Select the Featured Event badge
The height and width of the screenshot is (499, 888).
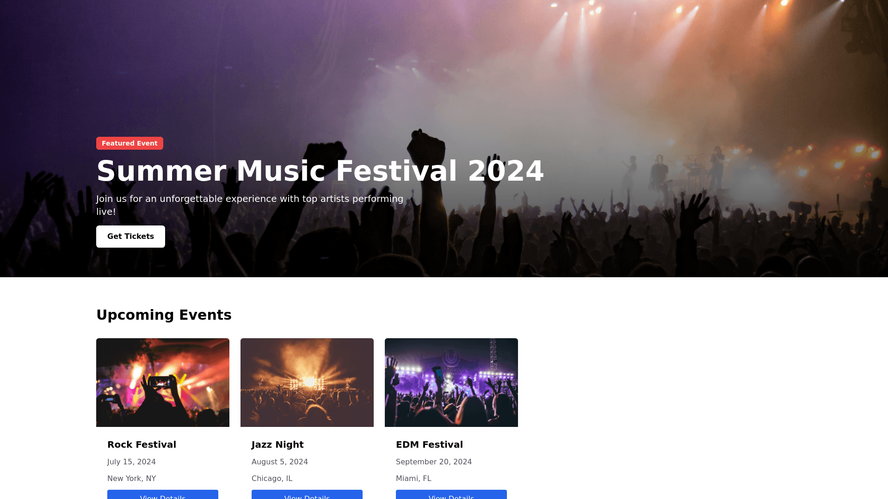[x=129, y=143]
